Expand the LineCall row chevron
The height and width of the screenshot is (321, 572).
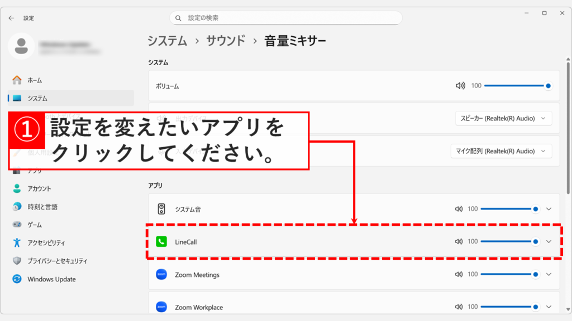(x=549, y=241)
